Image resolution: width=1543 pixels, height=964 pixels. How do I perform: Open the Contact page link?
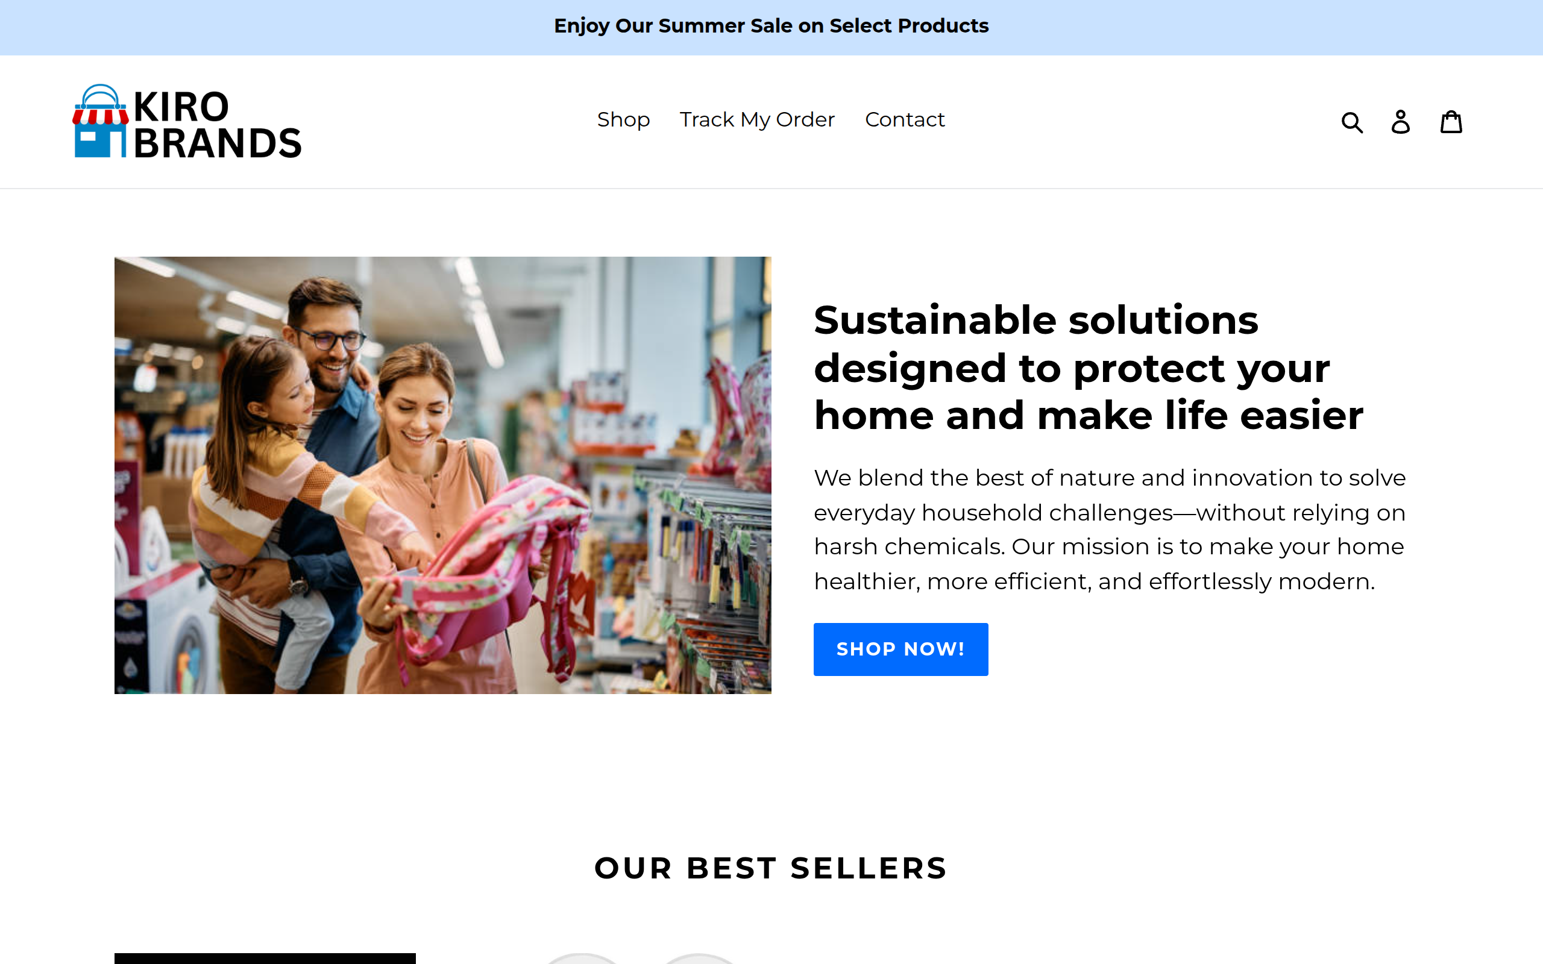click(x=904, y=120)
